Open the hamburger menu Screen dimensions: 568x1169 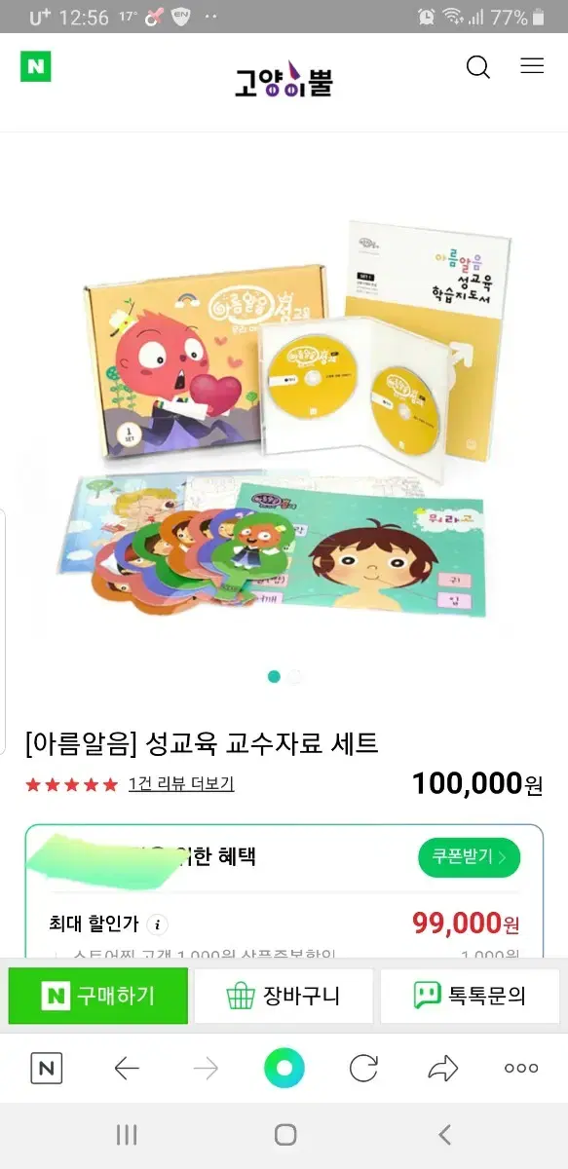tap(532, 66)
